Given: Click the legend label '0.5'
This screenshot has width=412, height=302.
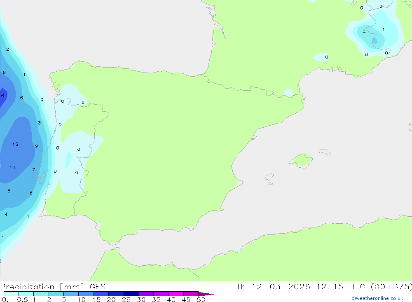Looking at the screenshot, I should click(x=22, y=300).
